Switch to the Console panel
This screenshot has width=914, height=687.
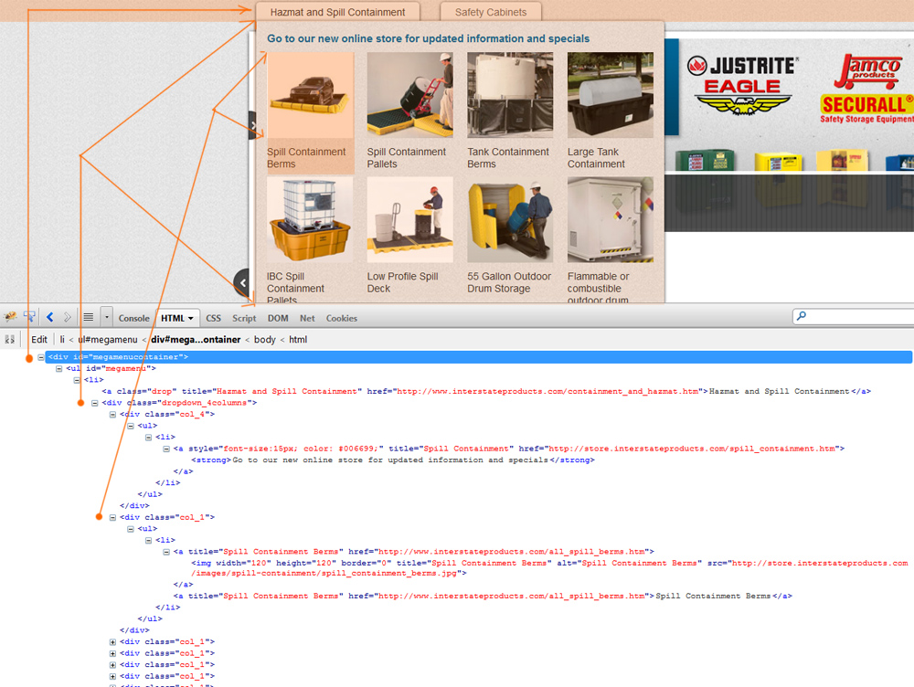tap(133, 317)
